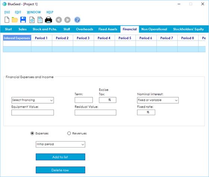Image resolution: width=209 pixels, height=177 pixels.
Task: Click the Add to list button
Action: coord(60,157)
